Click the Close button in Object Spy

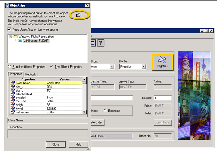click(56, 145)
